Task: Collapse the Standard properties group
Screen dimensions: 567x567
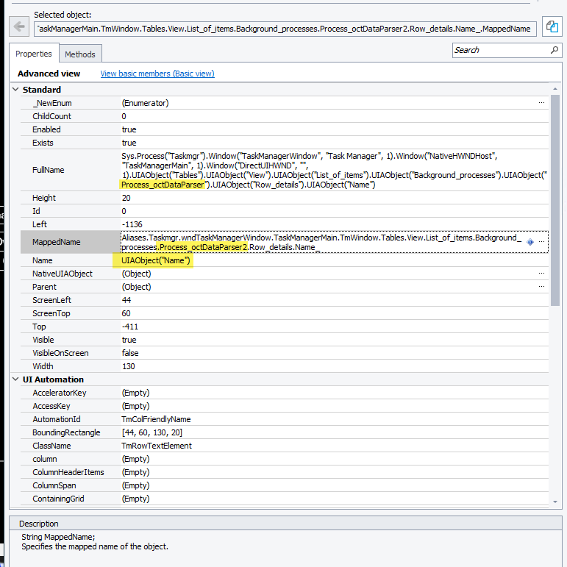Action: click(x=16, y=90)
